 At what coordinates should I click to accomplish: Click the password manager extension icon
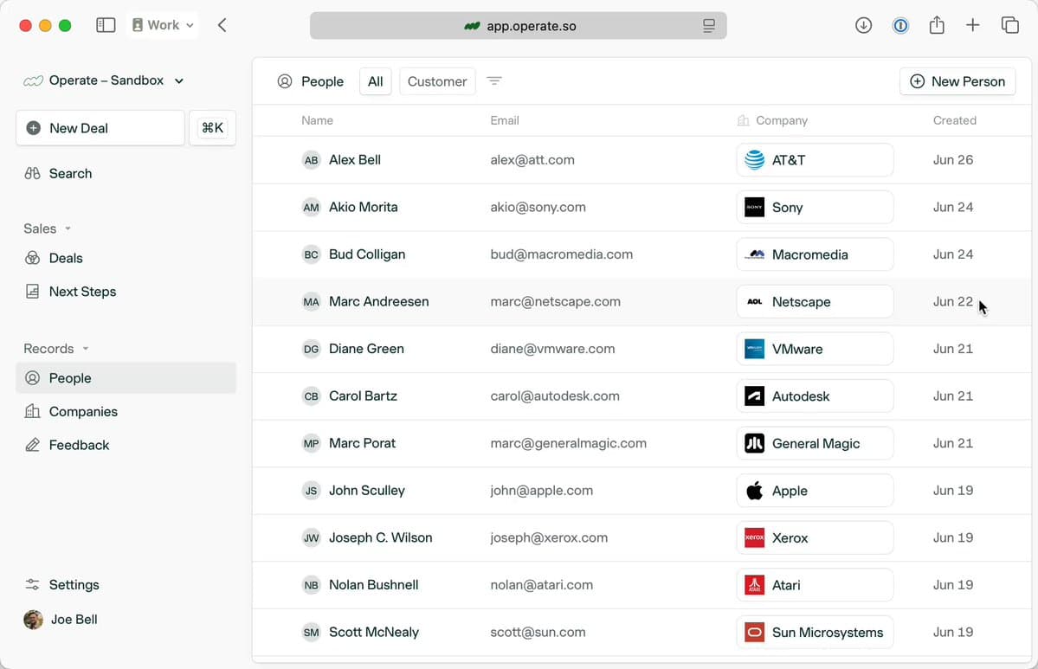click(900, 25)
